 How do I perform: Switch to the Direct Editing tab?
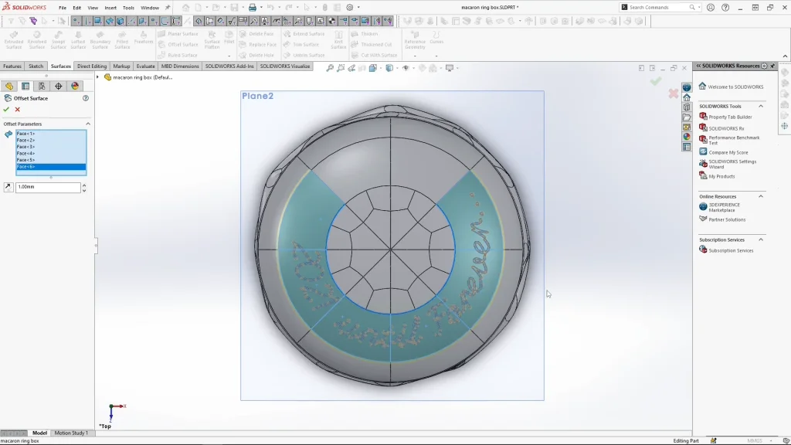pos(92,66)
